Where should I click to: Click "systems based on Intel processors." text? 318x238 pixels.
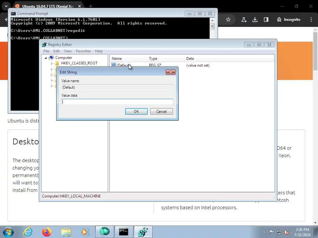[199, 207]
